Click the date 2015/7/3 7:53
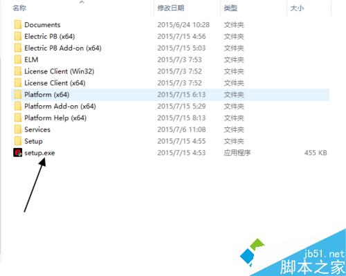346x276 pixels. [179, 59]
